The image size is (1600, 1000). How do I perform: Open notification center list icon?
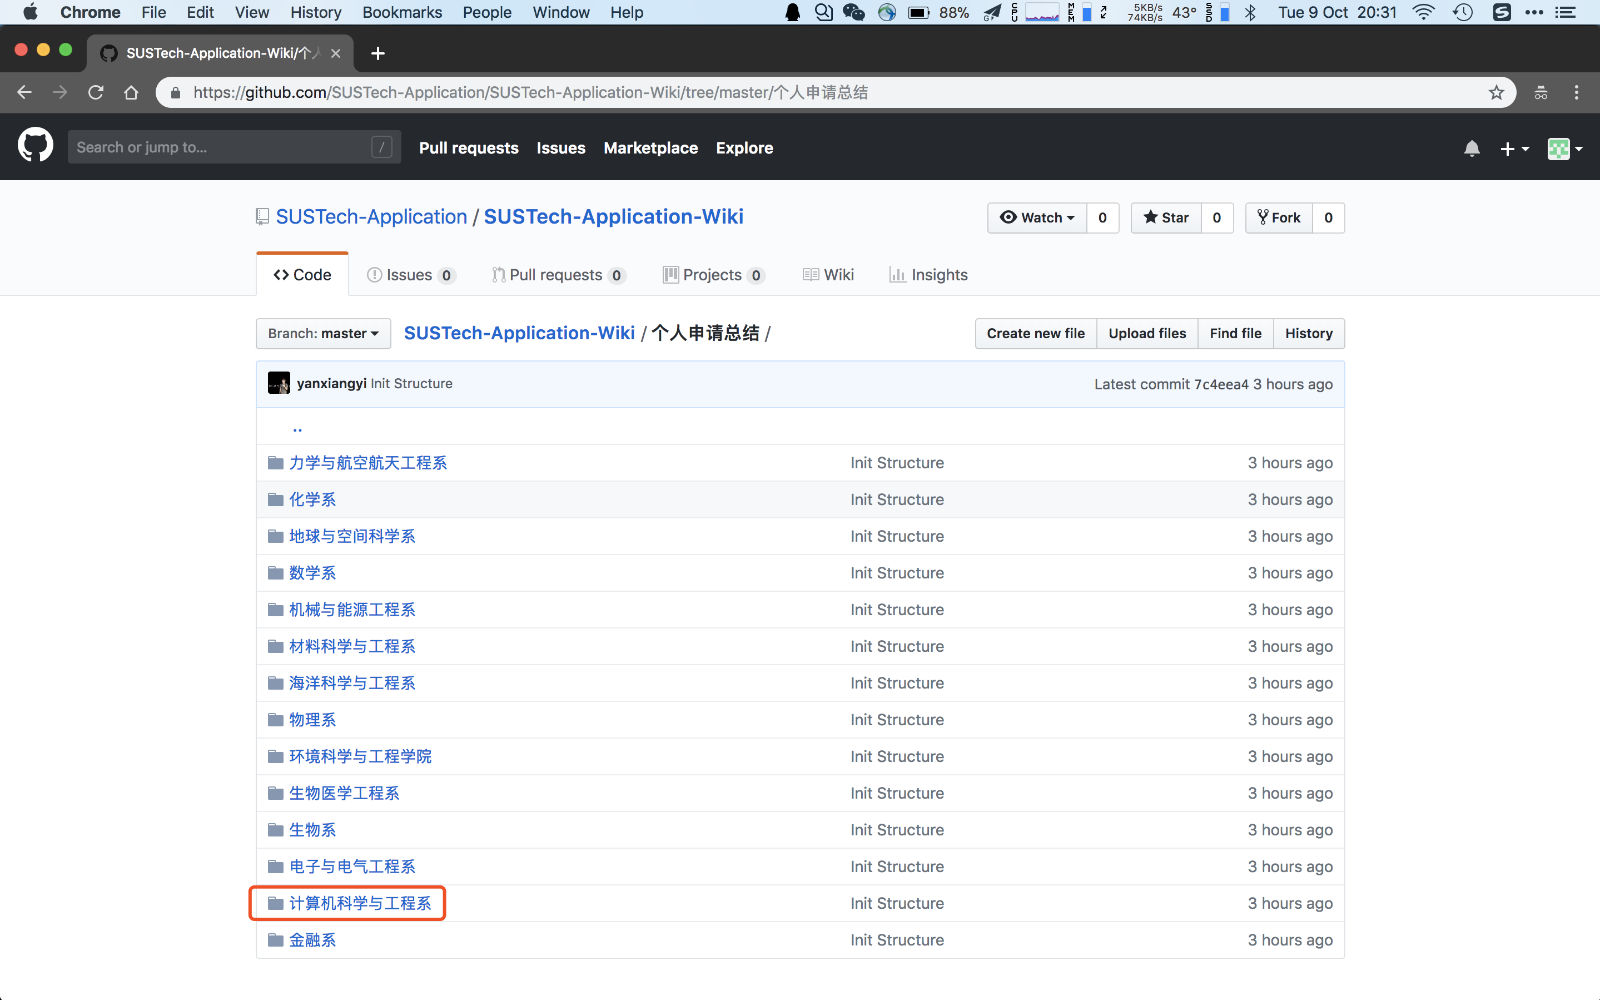tap(1565, 13)
